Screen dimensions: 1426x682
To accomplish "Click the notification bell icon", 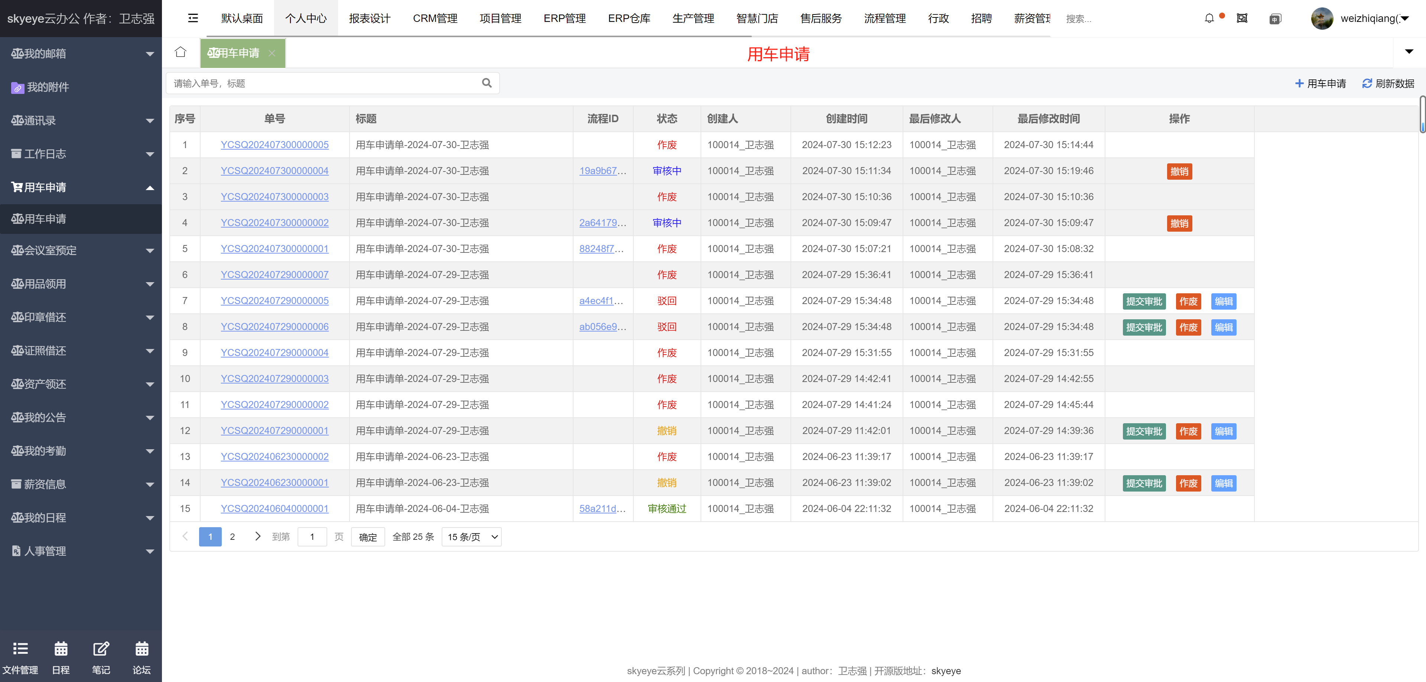I will coord(1209,18).
